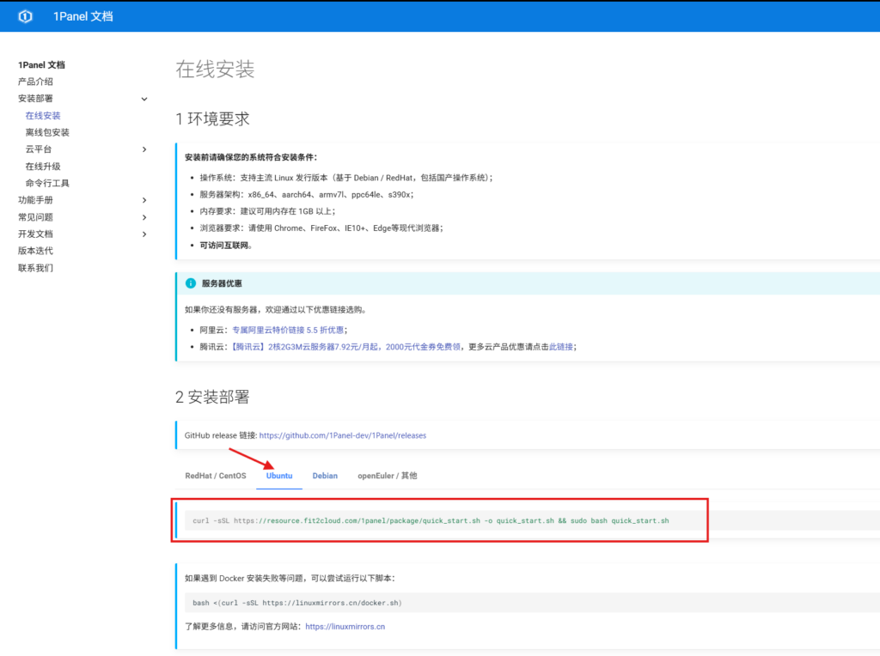Expand the 云平台 sidebar submenu arrow
The image size is (880, 656).
click(x=144, y=149)
